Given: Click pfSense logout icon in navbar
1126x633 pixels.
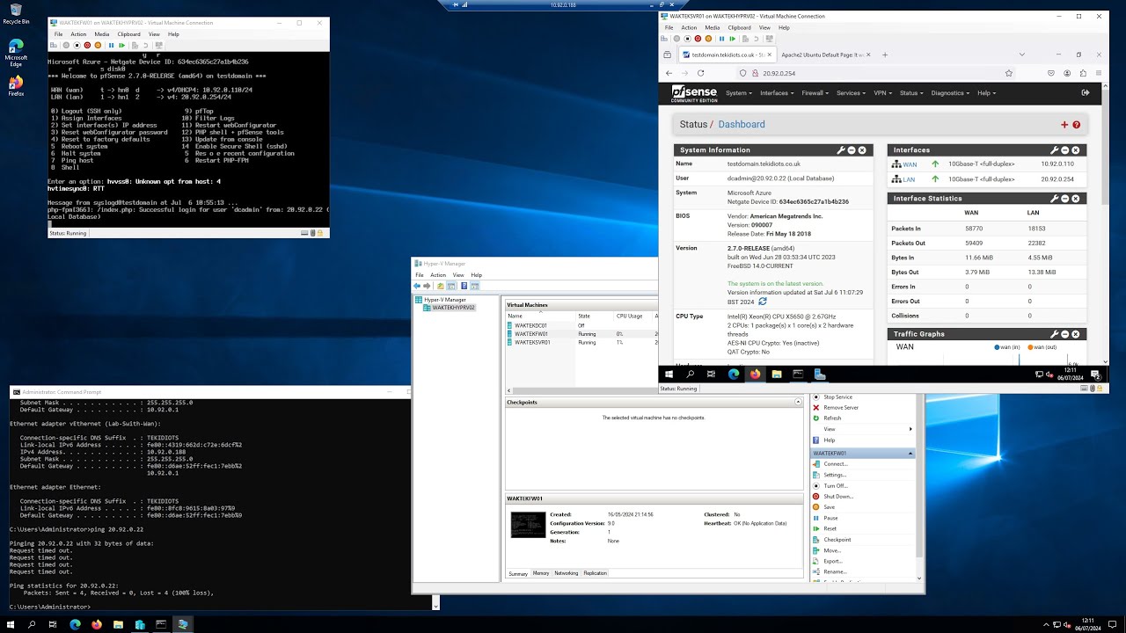Looking at the screenshot, I should pos(1085,92).
